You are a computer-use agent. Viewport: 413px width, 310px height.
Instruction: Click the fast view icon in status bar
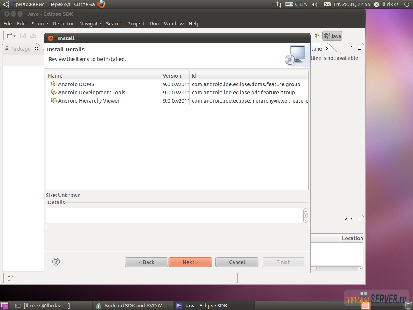click(10, 278)
